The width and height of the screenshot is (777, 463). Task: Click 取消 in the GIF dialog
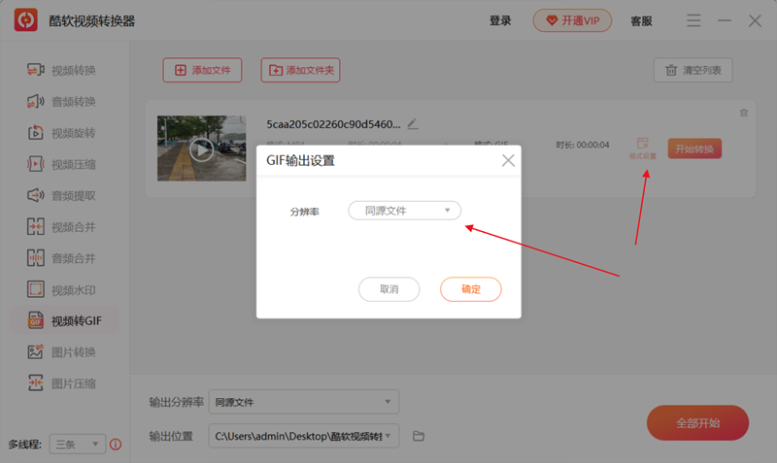click(x=389, y=289)
